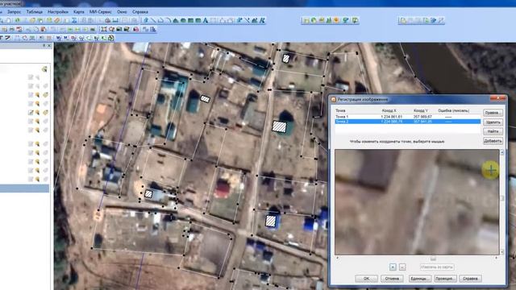Zoom in preview with plus button
This screenshot has width=516, height=290.
coord(393,267)
